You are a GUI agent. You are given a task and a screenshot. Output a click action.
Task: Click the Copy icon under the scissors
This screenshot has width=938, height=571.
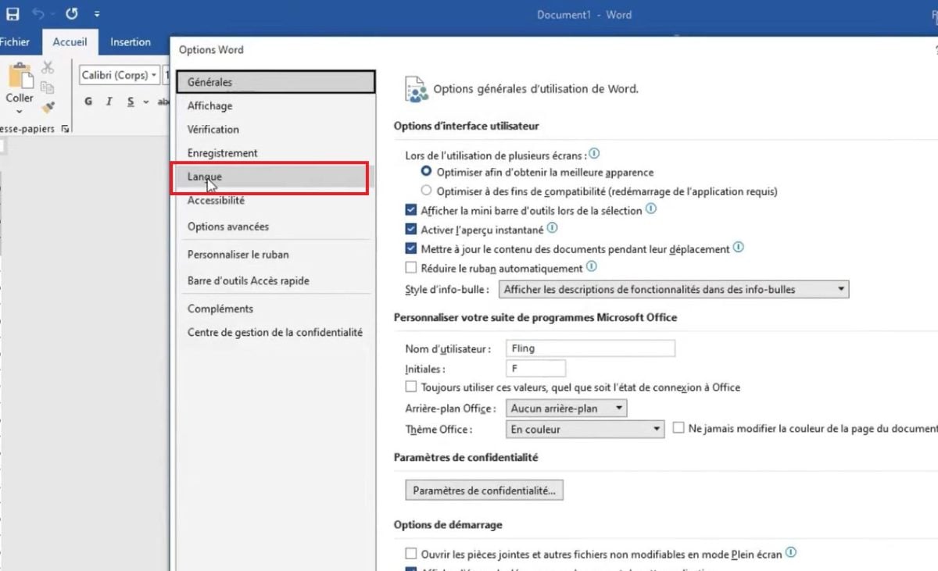(48, 87)
